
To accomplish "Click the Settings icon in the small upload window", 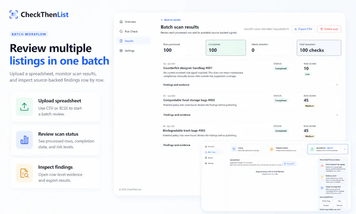I will pyautogui.click(x=206, y=163).
